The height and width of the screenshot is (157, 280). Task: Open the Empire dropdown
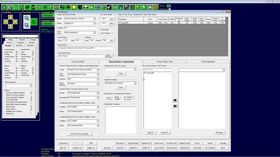[x=94, y=18]
